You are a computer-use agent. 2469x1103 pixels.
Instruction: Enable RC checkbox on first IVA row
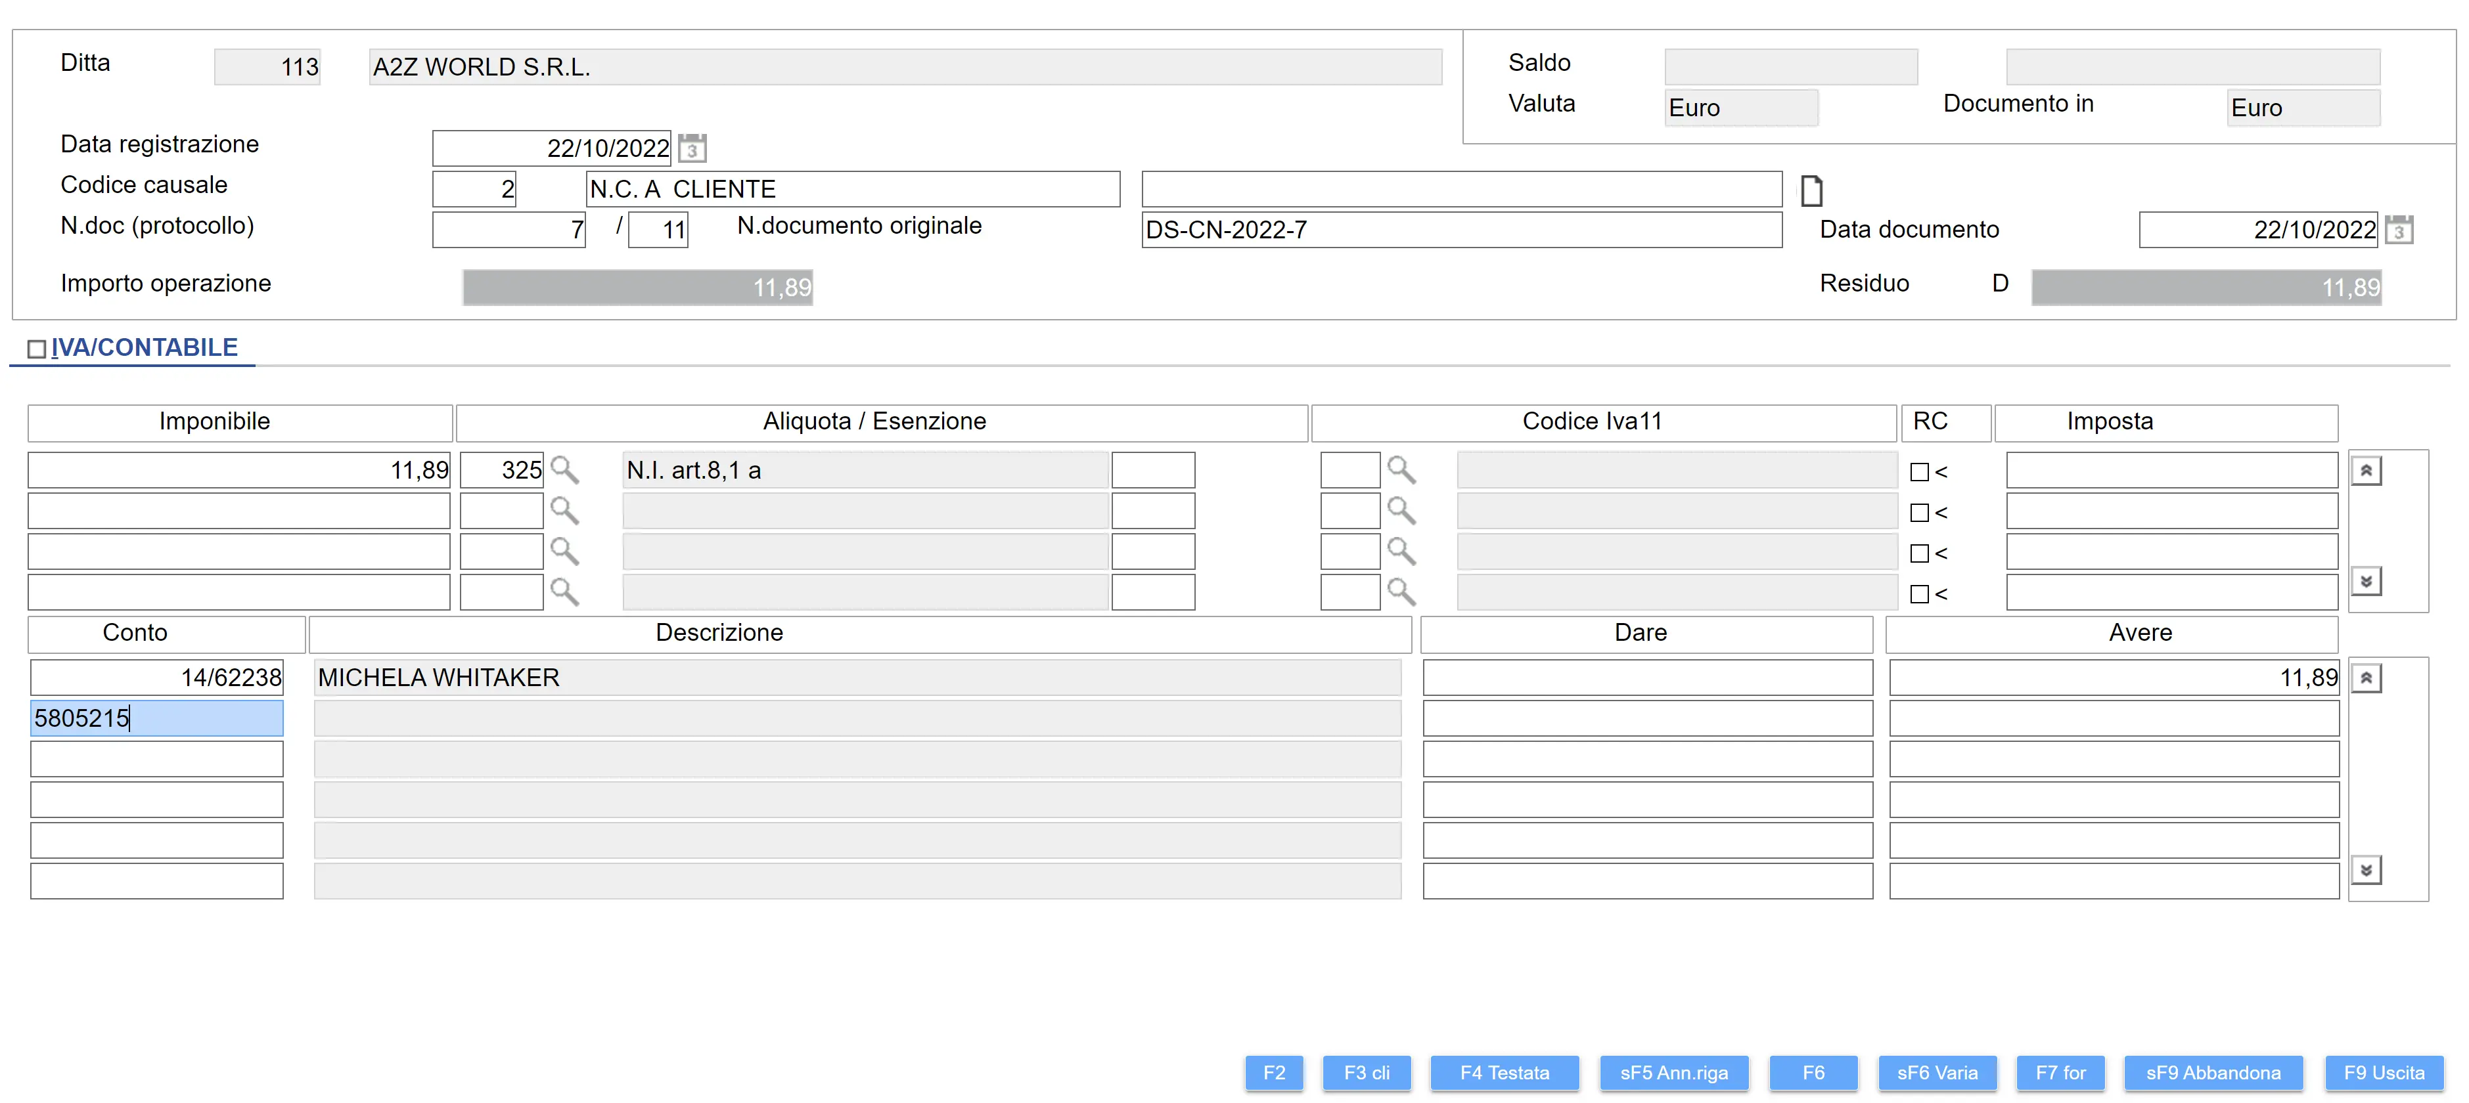(x=1919, y=472)
